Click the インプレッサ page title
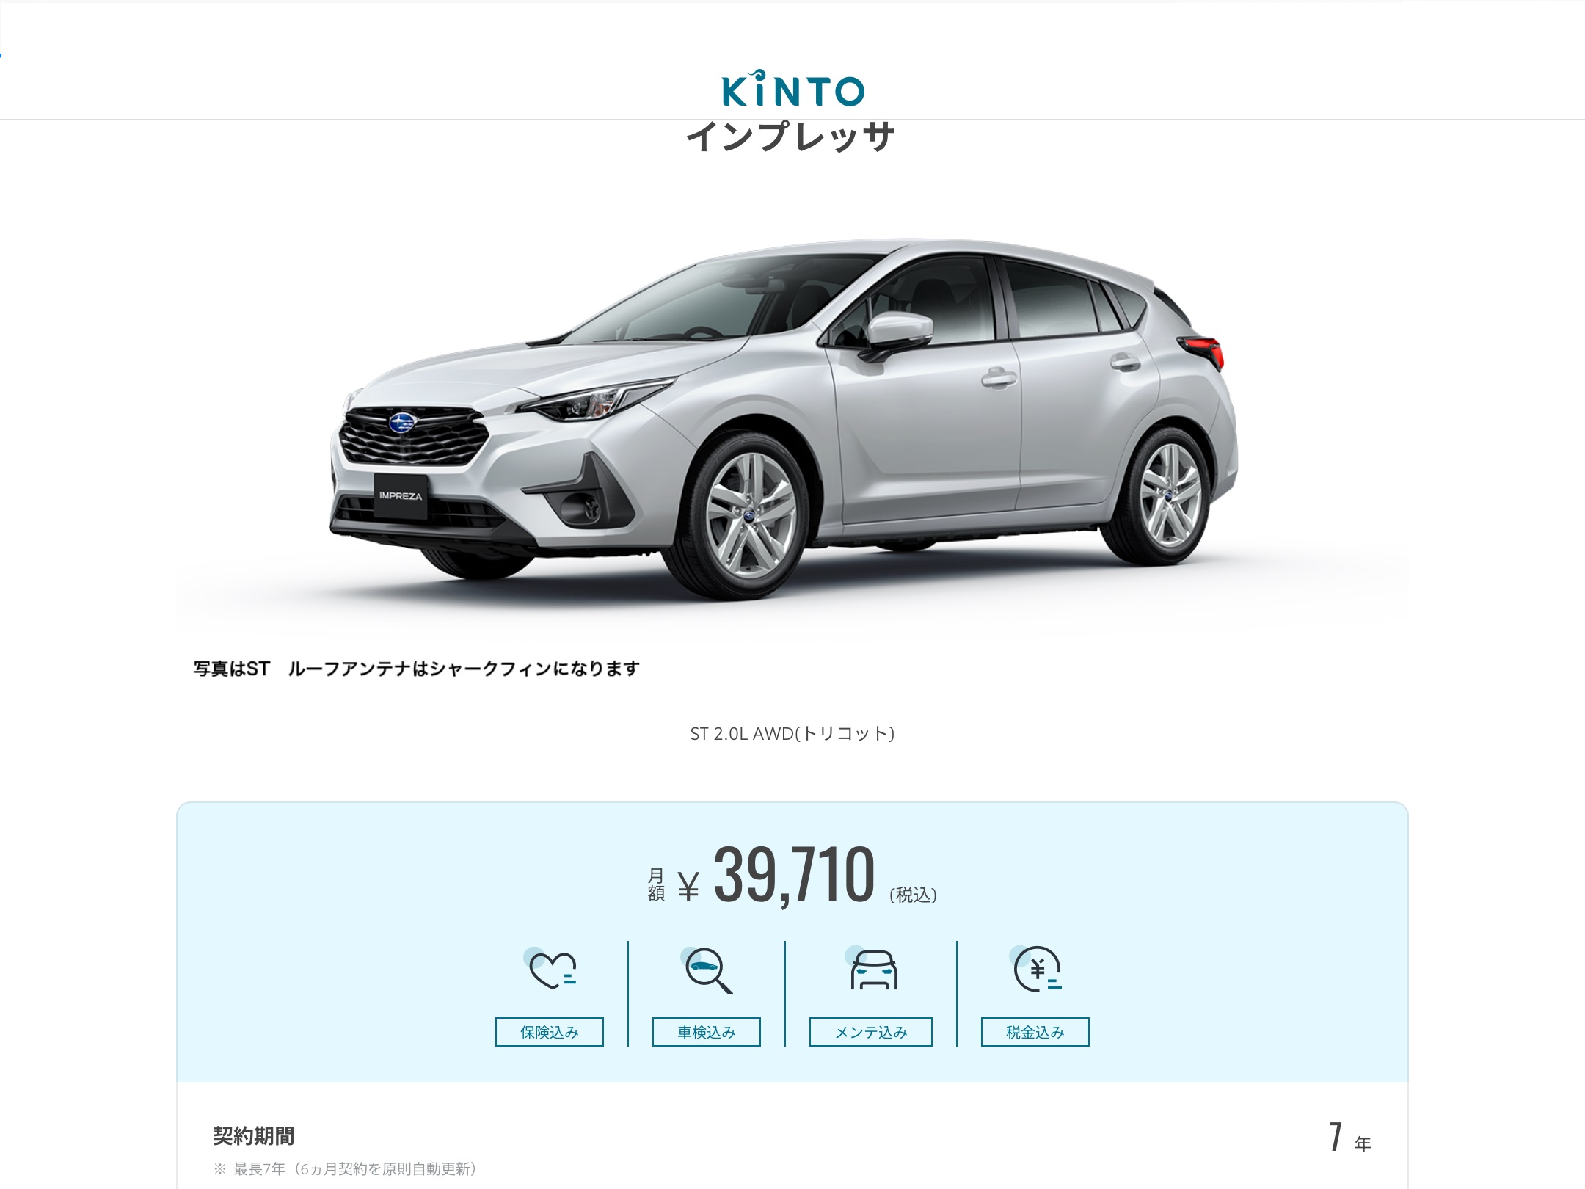 click(791, 137)
